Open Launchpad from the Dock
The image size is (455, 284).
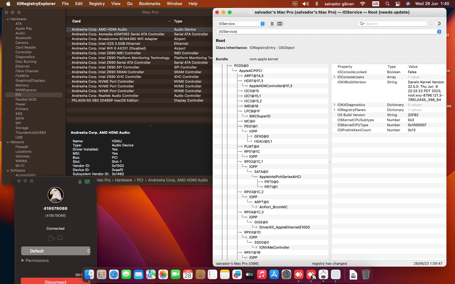[x=101, y=275]
